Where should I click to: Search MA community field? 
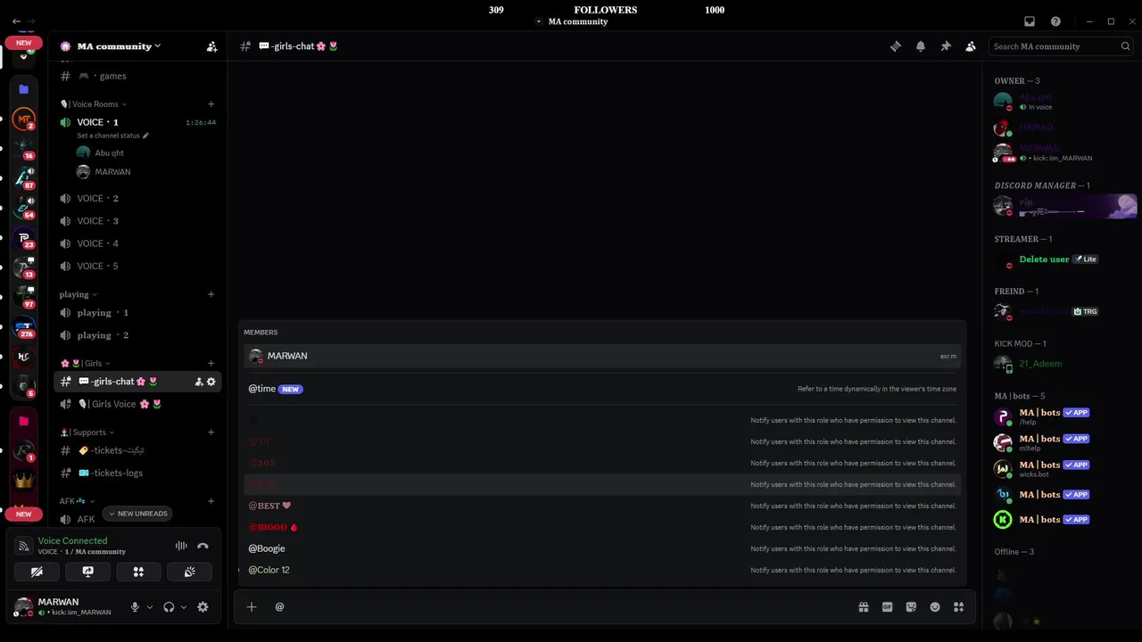(1061, 46)
